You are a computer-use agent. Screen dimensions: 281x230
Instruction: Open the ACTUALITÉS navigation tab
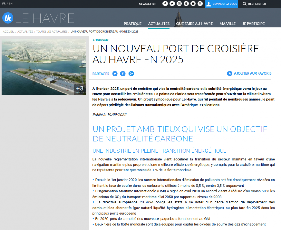click(x=159, y=24)
